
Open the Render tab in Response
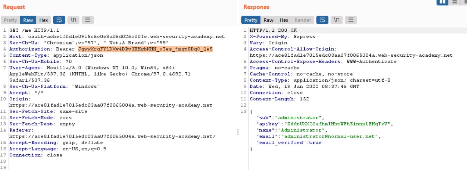[x=303, y=20]
